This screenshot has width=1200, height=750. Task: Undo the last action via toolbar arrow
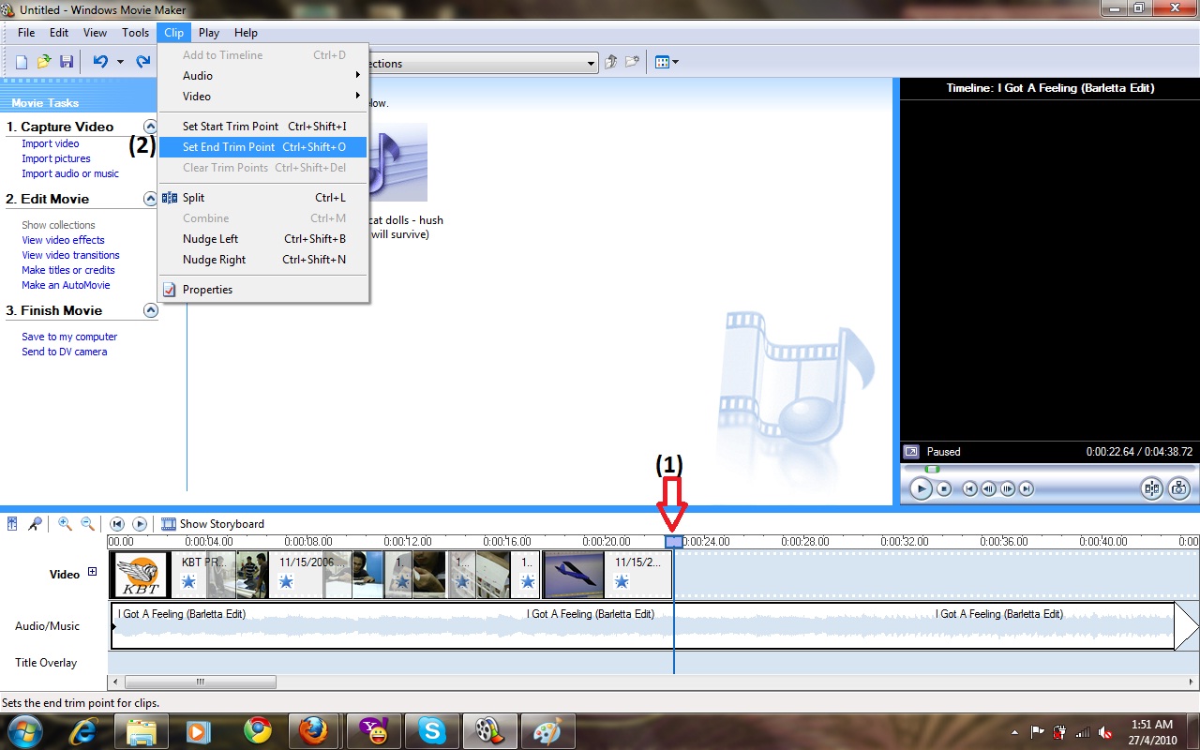tap(100, 62)
